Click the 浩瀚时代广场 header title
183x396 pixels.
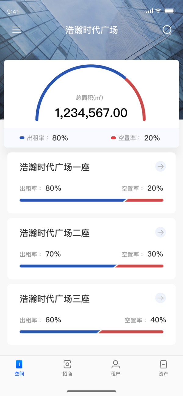point(91,30)
